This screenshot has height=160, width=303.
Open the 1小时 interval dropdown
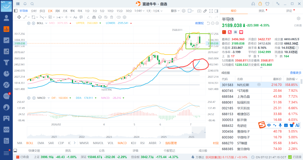(x=139, y=11)
